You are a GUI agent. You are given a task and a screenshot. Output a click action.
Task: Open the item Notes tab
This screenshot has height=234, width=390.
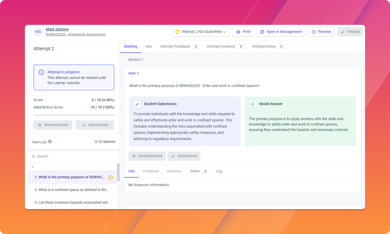pyautogui.click(x=199, y=171)
